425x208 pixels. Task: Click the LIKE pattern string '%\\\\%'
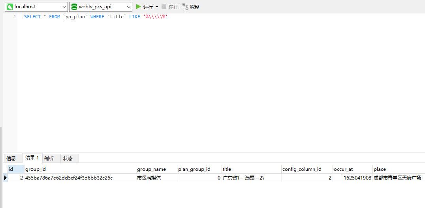156,17
